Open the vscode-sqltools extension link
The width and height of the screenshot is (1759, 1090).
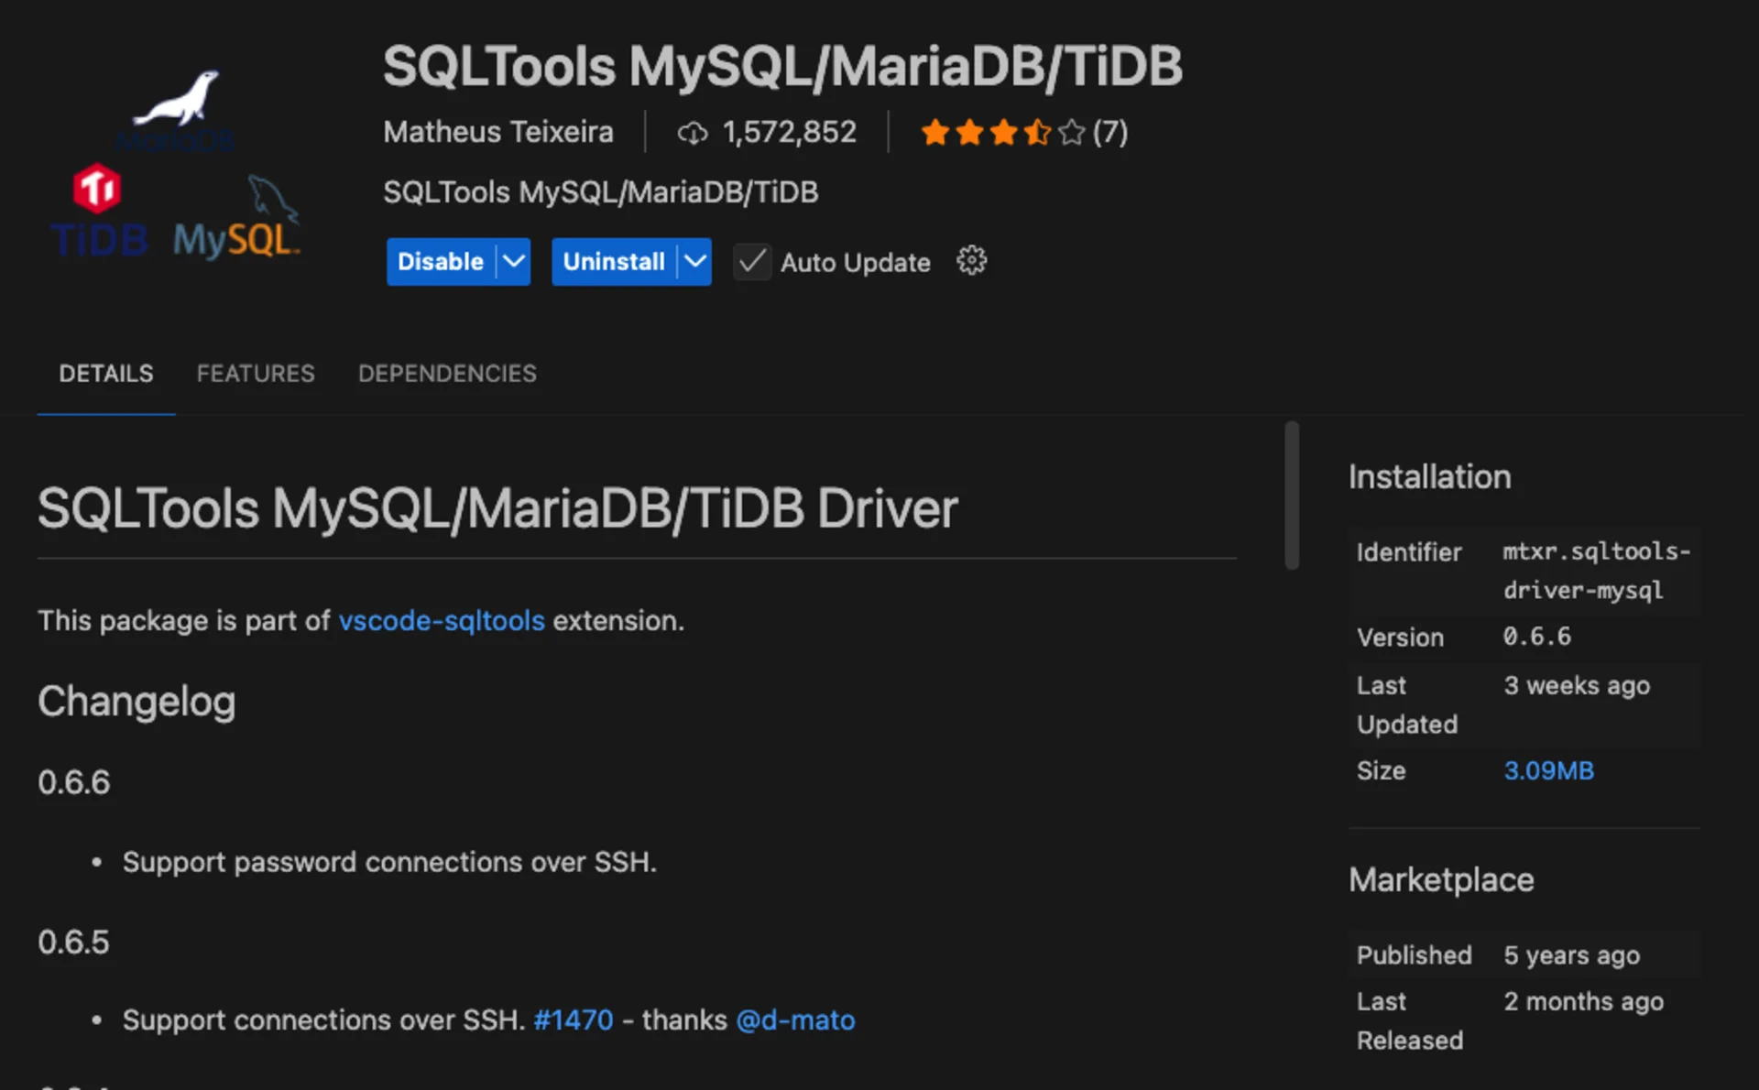coord(441,621)
